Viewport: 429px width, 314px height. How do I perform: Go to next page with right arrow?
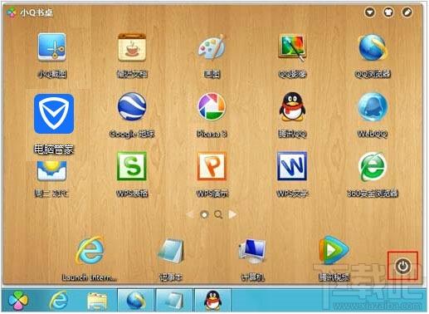232,214
